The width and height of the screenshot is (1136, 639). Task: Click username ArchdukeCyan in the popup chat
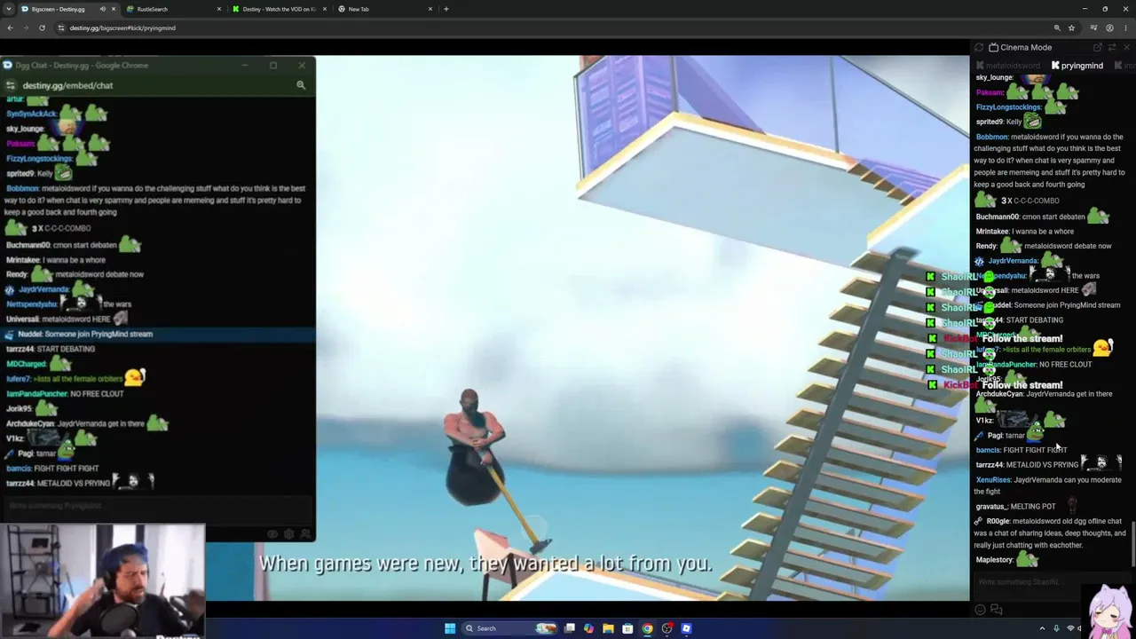click(x=30, y=423)
